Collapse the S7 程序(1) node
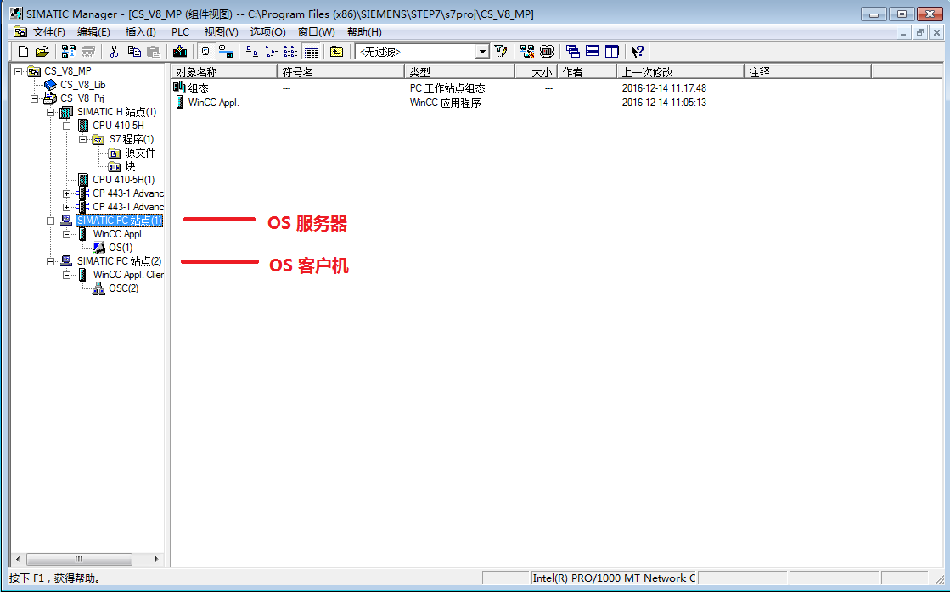Screen dimensions: 950x592 (83, 139)
